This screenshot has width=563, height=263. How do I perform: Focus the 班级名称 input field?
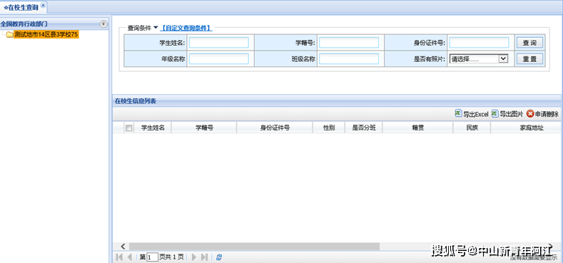coord(349,59)
